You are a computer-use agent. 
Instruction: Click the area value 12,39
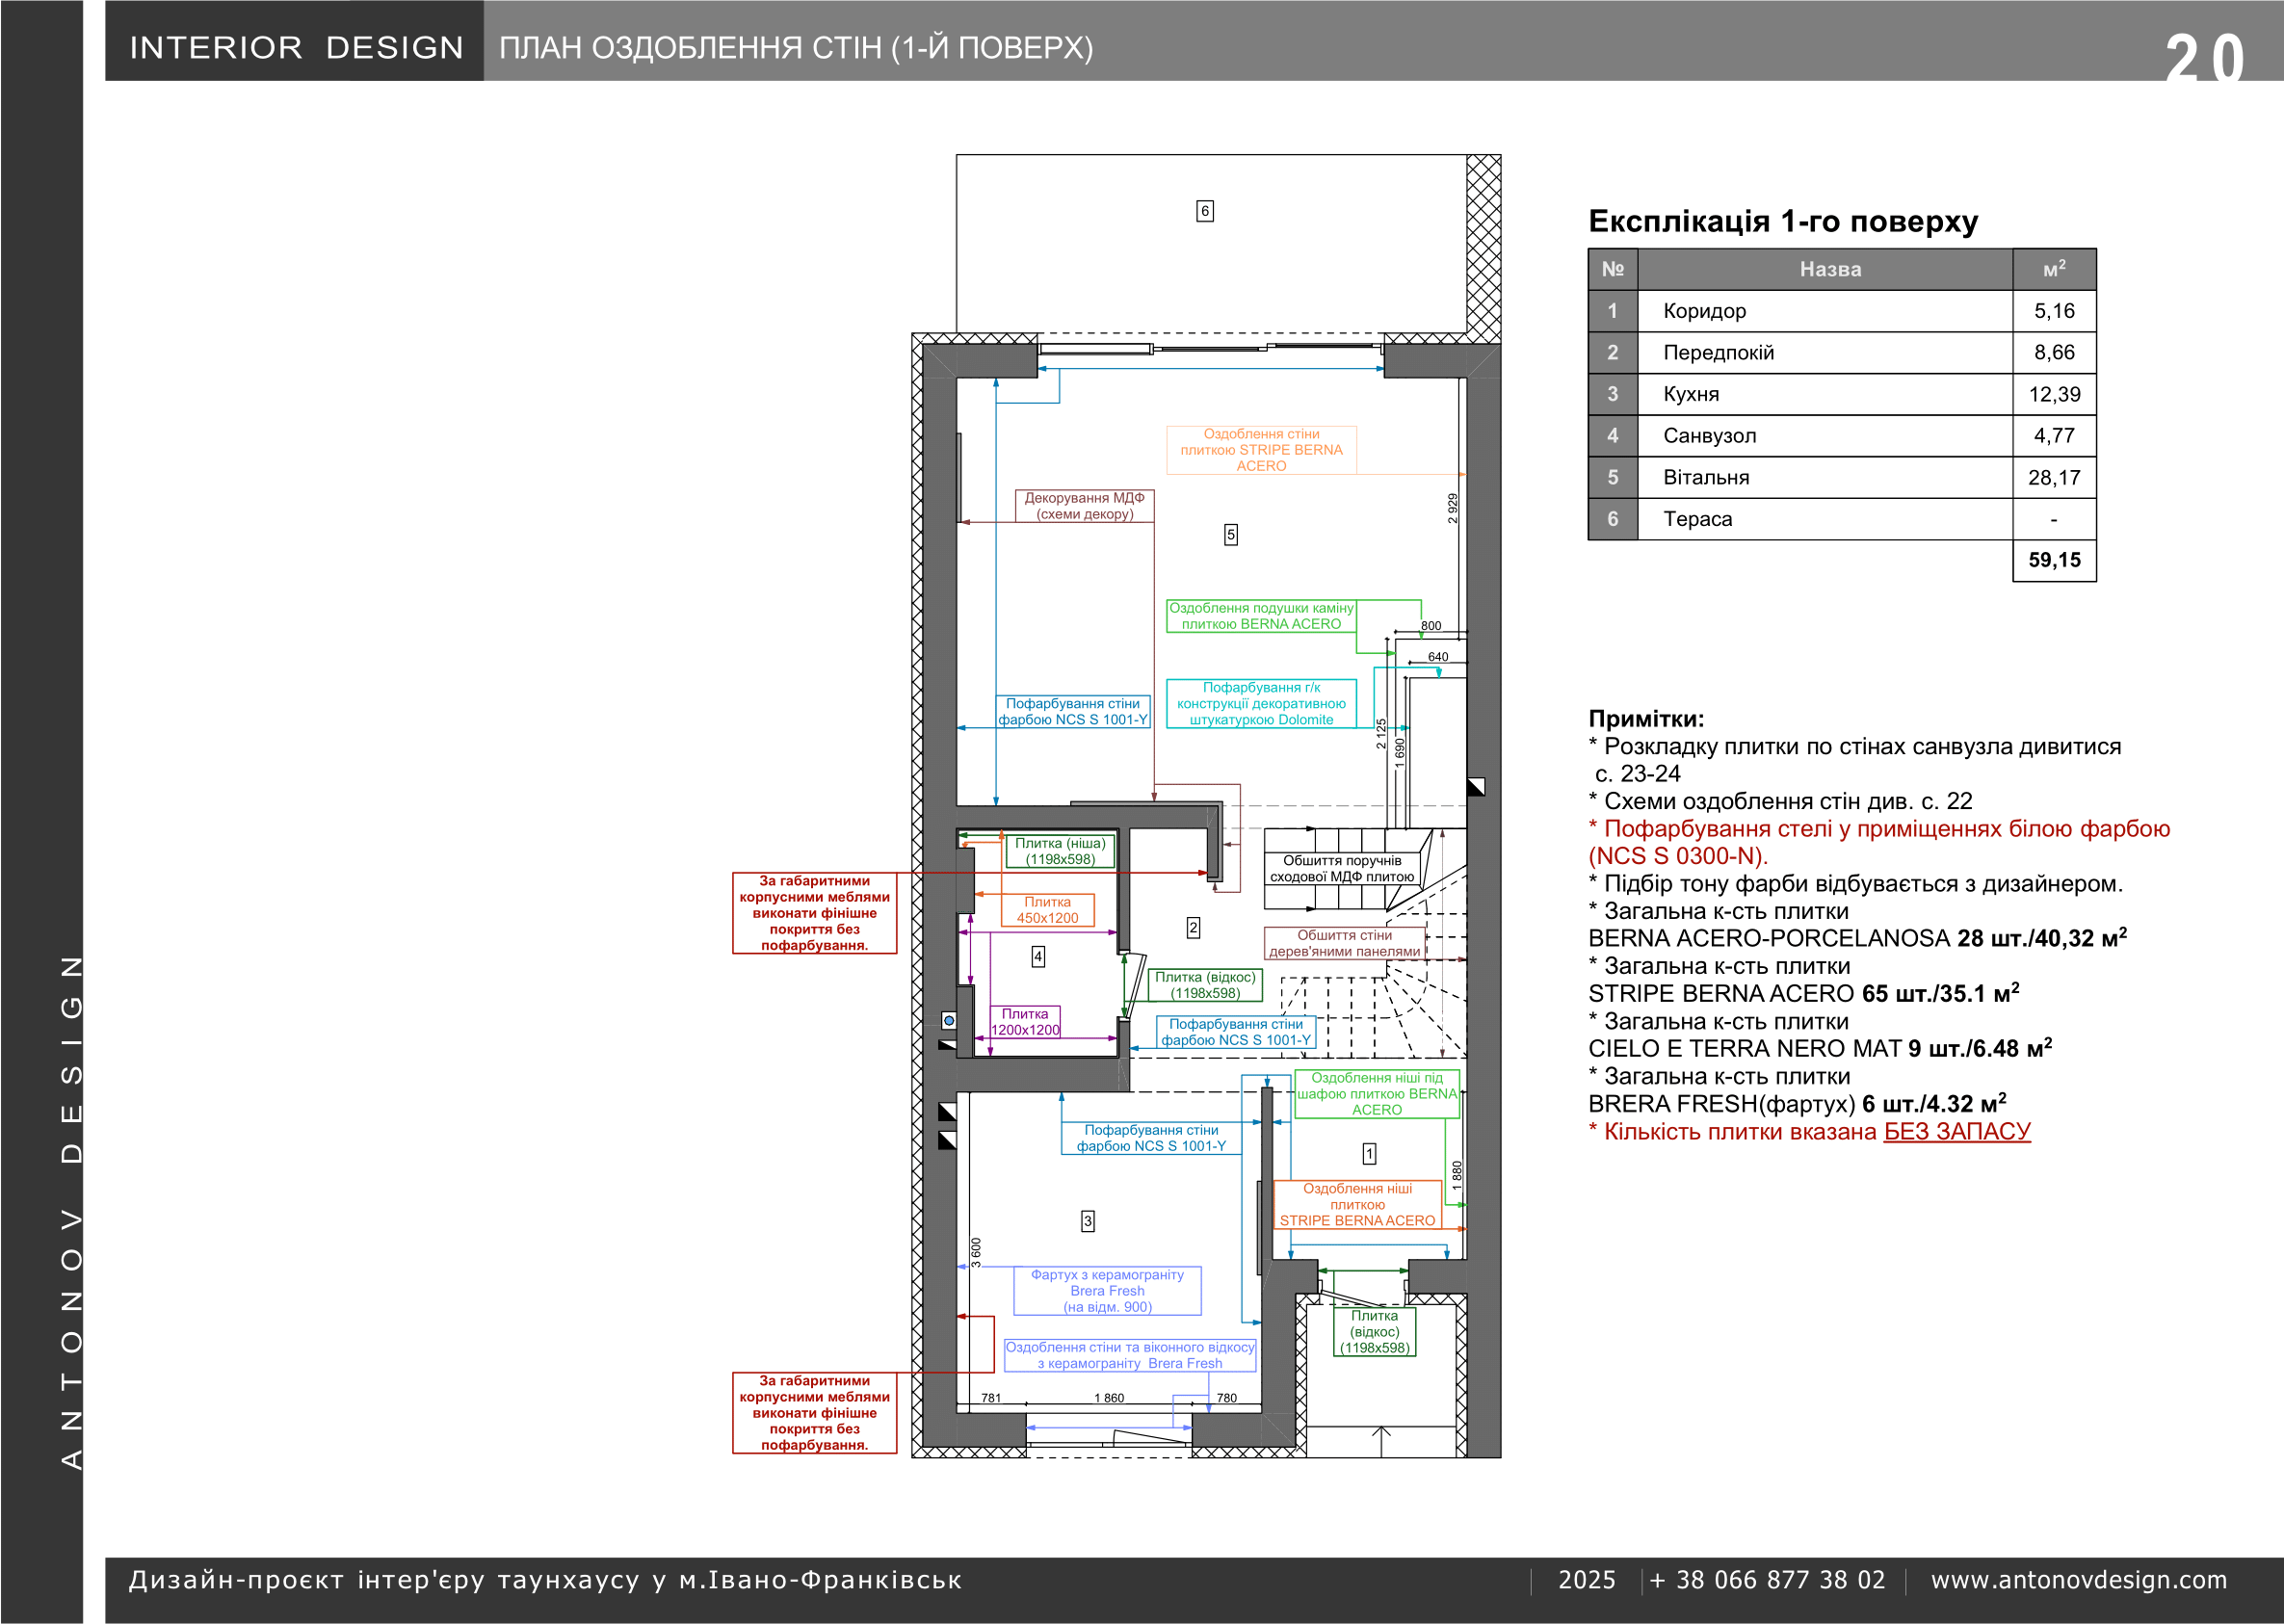pos(2054,394)
